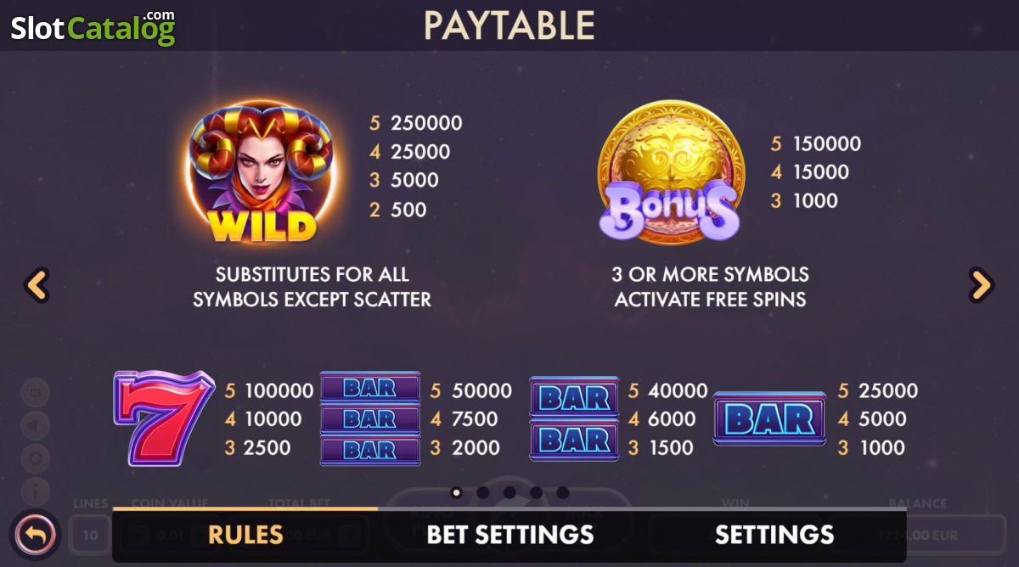This screenshot has width=1019, height=567.
Task: Click the single BAR symbol
Action: 769,418
